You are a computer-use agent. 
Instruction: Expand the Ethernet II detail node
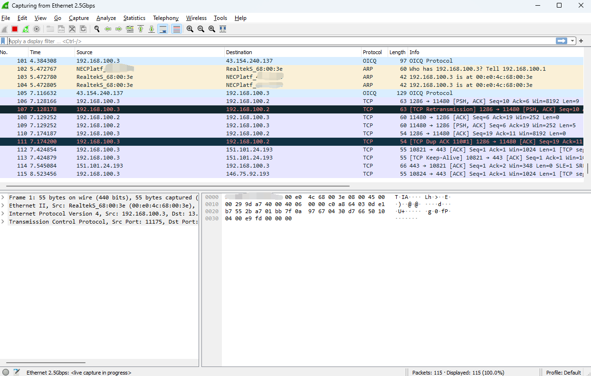coord(3,206)
